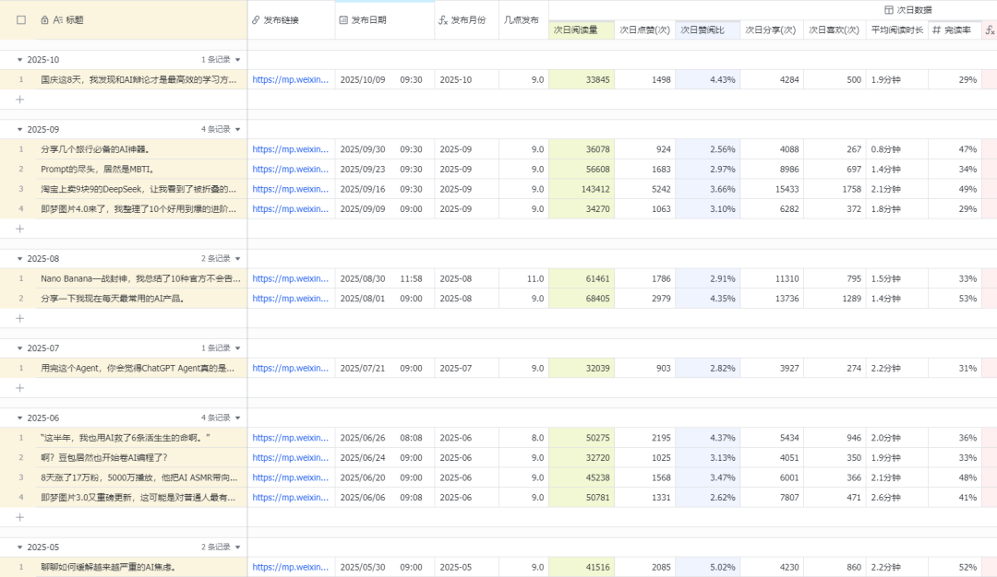Screen dimensions: 997x577
Task: Click the calendar icon in 发布日期 header
Action: (x=343, y=20)
